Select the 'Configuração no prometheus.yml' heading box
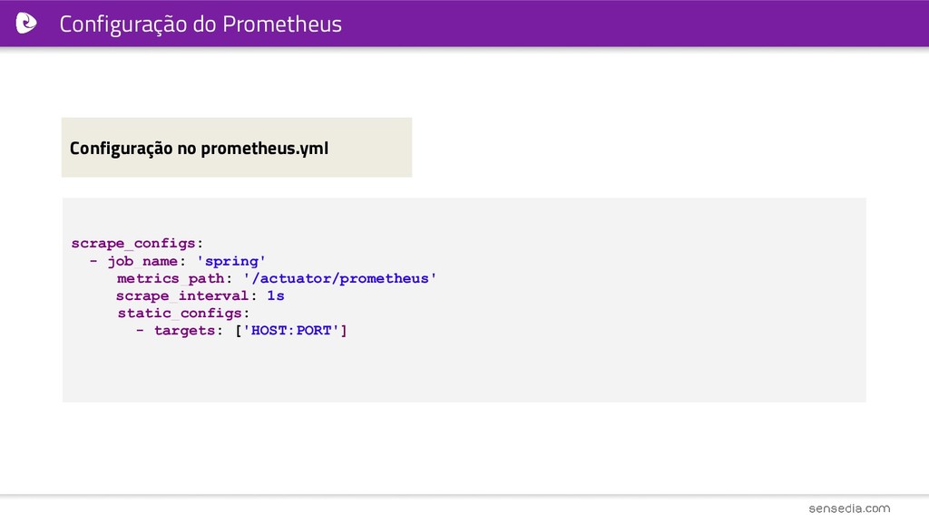 coord(237,148)
